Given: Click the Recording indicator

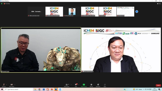Looking at the screenshot, I should pos(7,4).
